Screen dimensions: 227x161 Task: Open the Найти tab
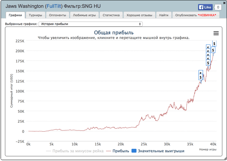tap(164, 15)
